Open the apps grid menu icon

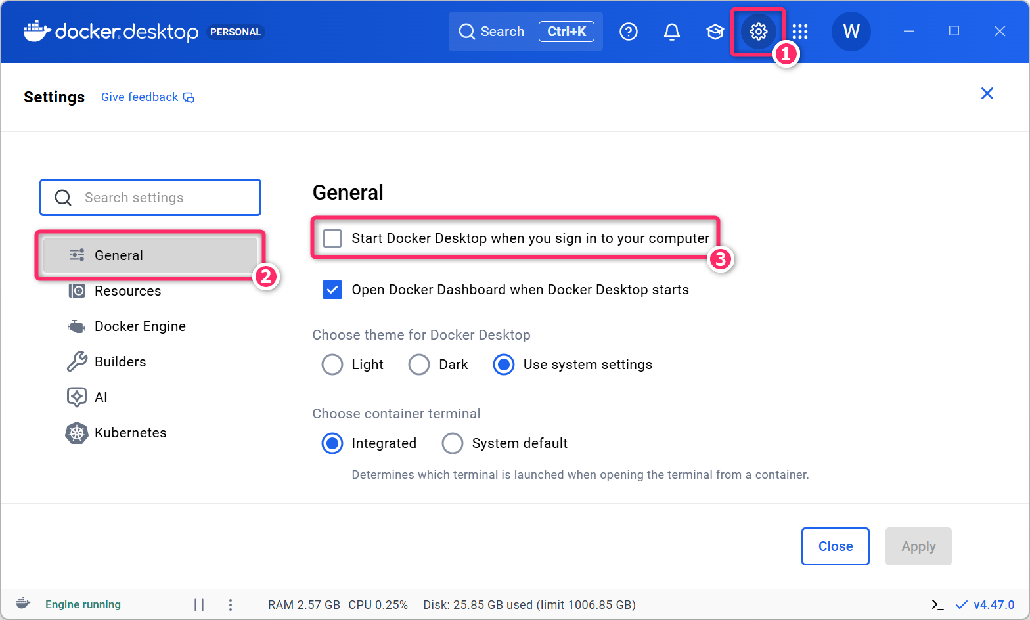(799, 32)
